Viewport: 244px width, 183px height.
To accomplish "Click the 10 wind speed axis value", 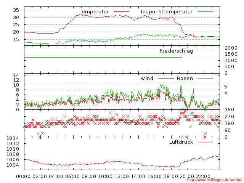I will pyautogui.click(x=16, y=85).
